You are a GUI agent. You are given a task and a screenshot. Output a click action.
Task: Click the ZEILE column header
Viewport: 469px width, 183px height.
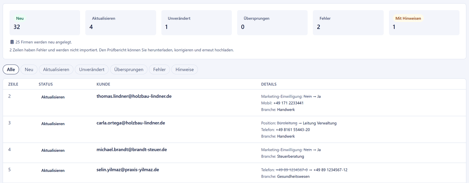tap(13, 84)
